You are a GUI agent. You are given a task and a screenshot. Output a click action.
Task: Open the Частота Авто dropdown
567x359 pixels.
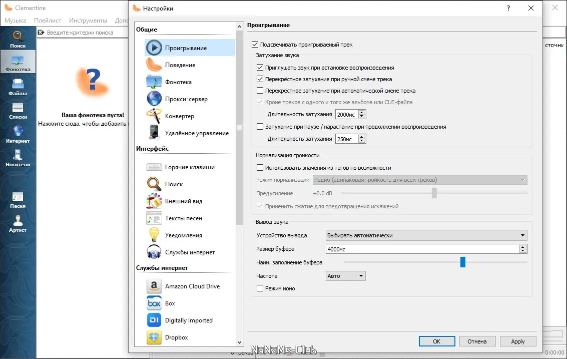[346, 276]
